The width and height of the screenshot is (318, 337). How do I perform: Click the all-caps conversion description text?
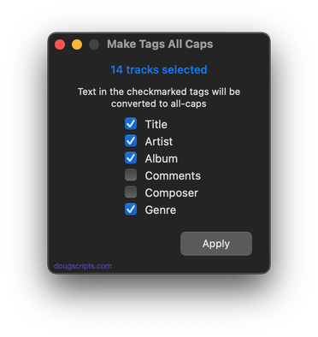(159, 98)
